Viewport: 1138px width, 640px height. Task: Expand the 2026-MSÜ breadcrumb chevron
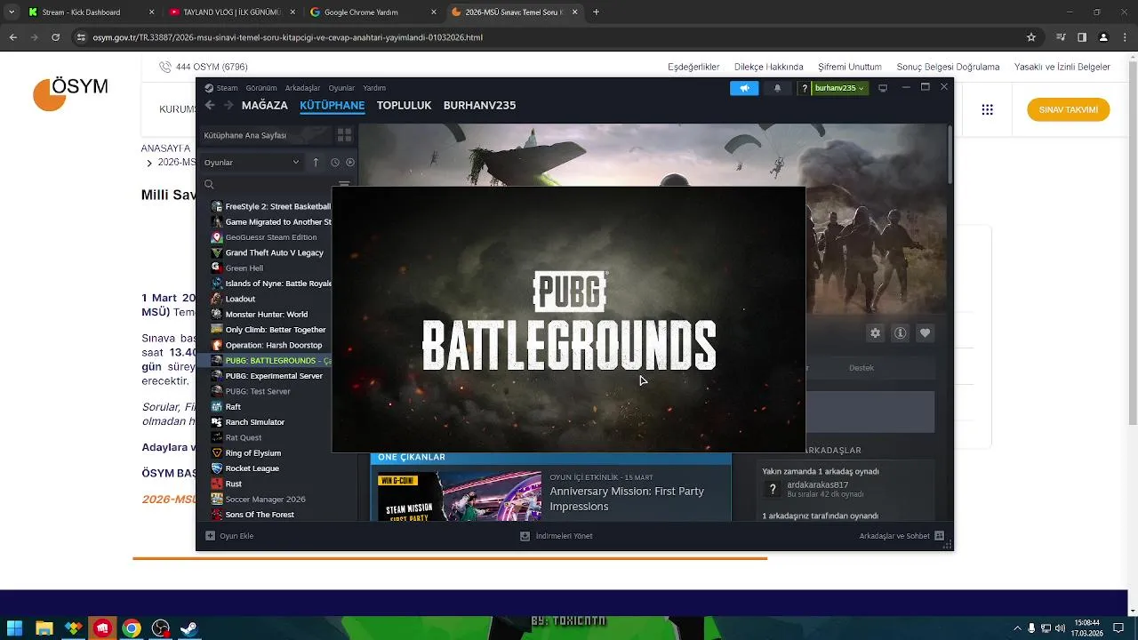149,164
